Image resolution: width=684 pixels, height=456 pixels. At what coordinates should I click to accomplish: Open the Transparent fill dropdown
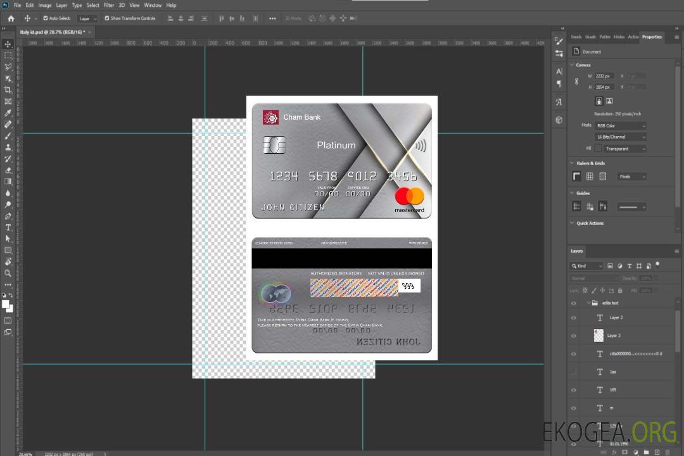click(624, 149)
